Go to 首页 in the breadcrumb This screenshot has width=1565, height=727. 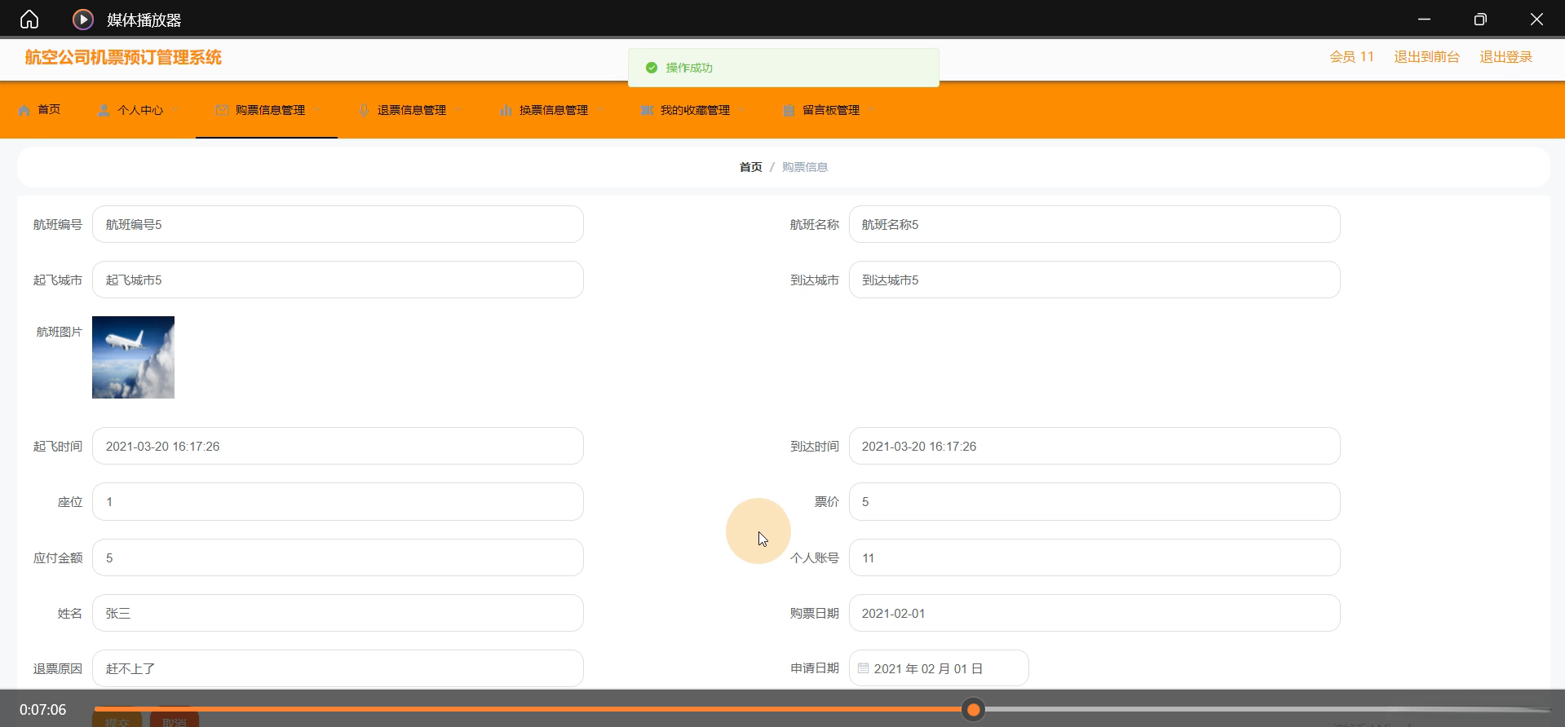pyautogui.click(x=750, y=167)
